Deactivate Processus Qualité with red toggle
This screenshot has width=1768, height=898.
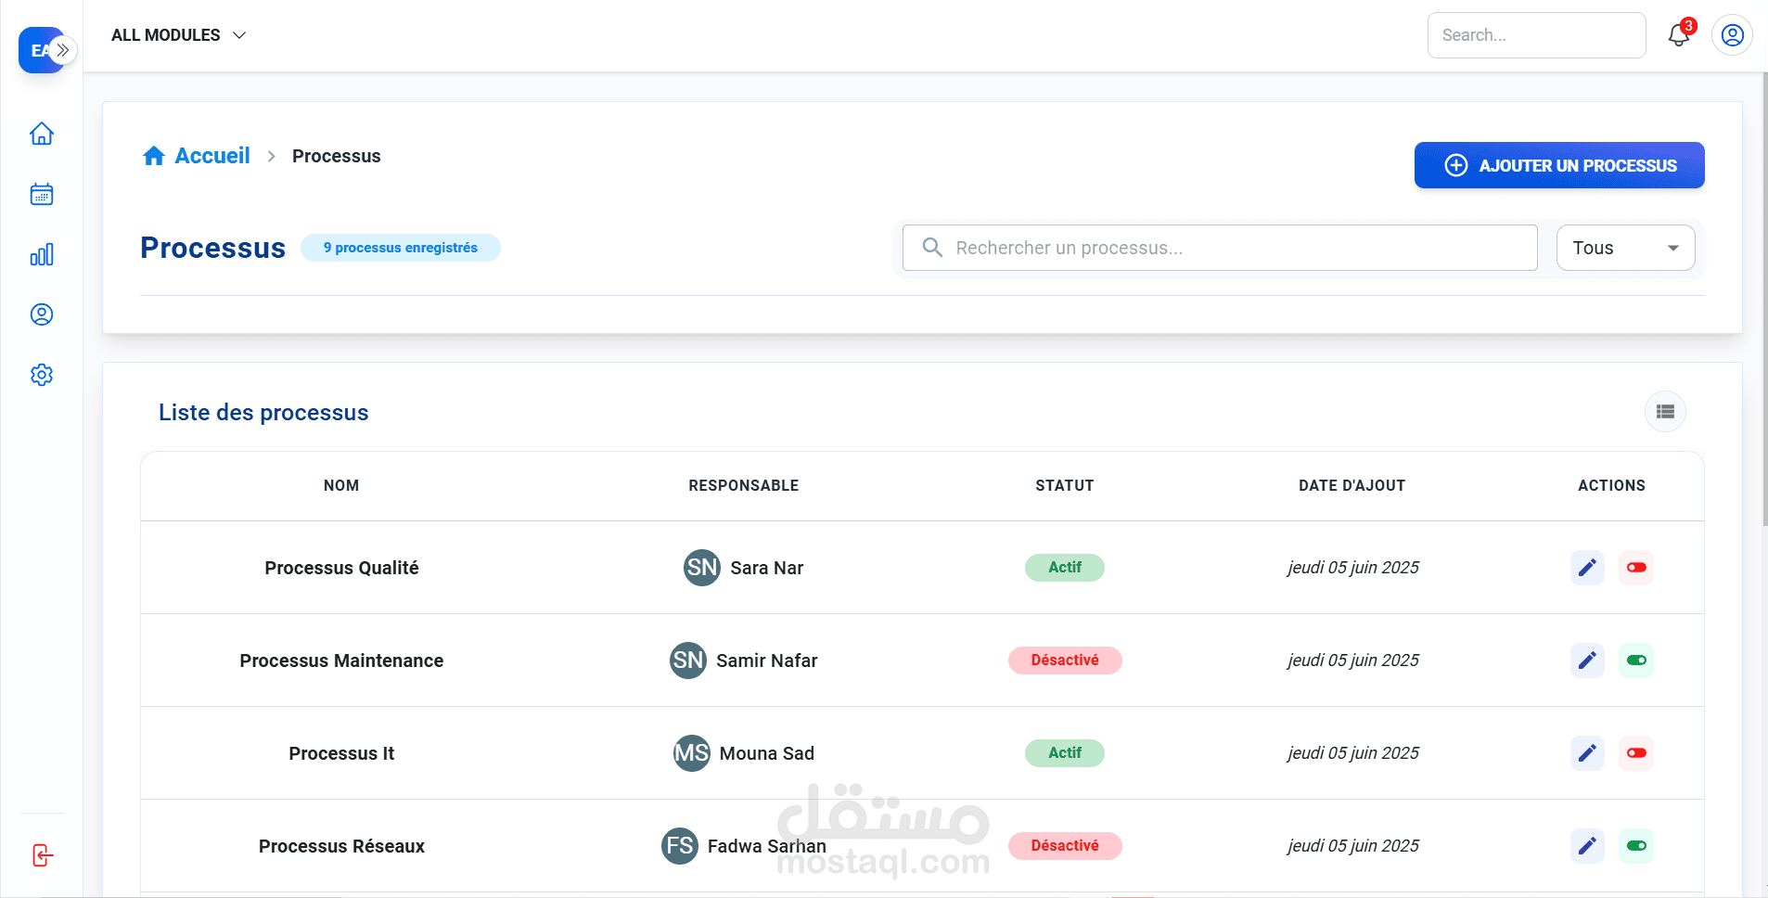point(1636,568)
